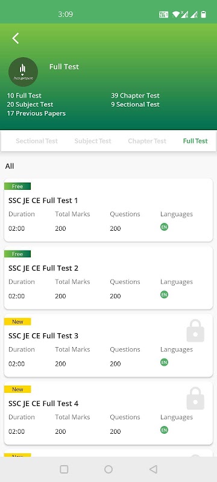Image resolution: width=217 pixels, height=482 pixels.
Task: Tap Android home circle button
Action: [108, 469]
